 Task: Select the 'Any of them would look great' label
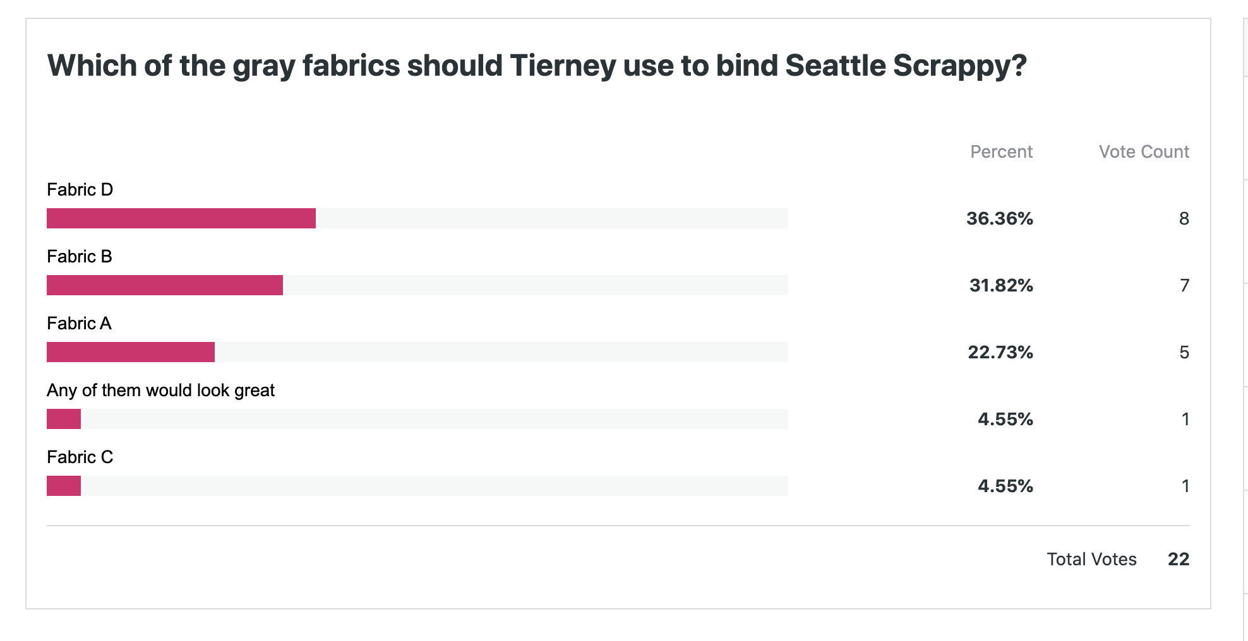coord(160,391)
